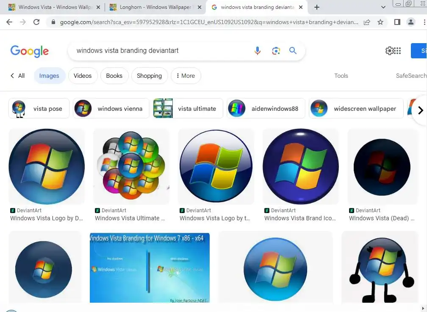The width and height of the screenshot is (427, 312).
Task: Switch to Books results
Action: [114, 76]
